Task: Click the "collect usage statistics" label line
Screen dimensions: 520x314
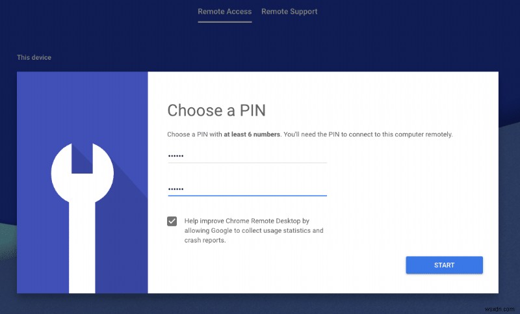Action: [x=253, y=231]
